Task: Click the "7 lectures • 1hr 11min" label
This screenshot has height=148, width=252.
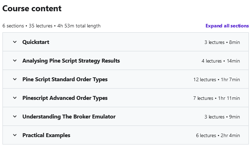Action: coord(216,98)
